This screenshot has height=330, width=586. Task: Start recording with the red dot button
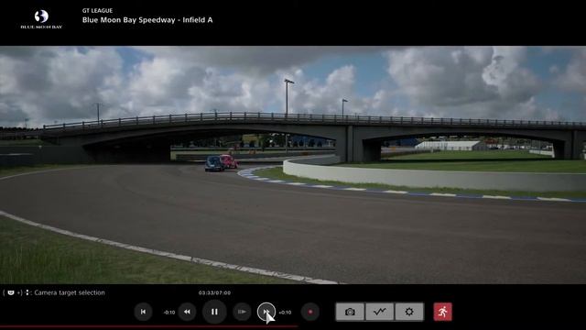tap(310, 312)
